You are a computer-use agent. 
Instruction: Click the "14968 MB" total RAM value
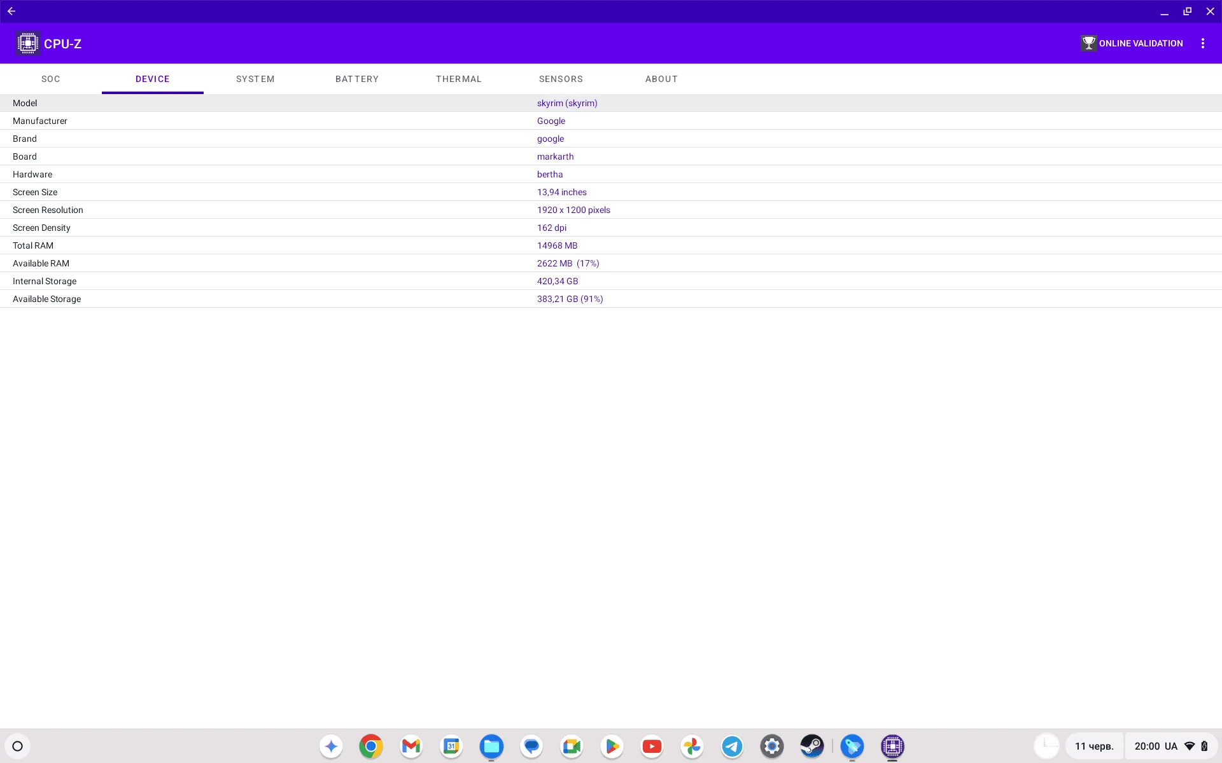tap(558, 245)
